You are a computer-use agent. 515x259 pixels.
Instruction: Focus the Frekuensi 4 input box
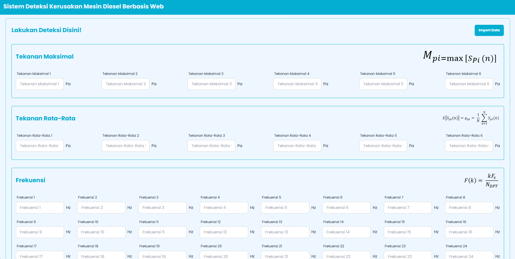pos(224,208)
